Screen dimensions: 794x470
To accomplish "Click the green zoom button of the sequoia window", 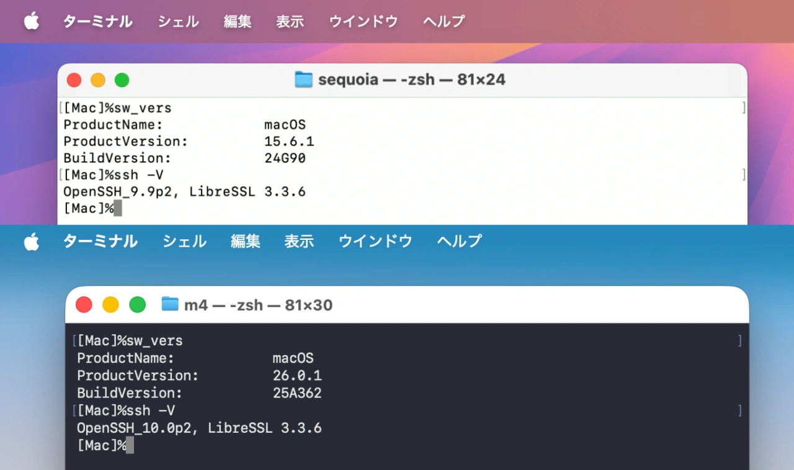I will point(122,79).
